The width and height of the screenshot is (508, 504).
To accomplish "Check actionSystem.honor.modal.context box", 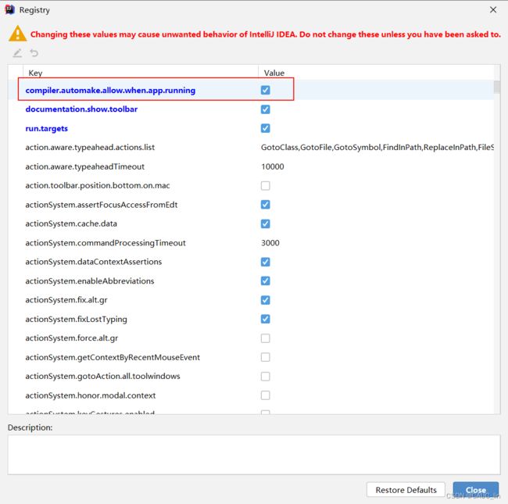I will 266,395.
